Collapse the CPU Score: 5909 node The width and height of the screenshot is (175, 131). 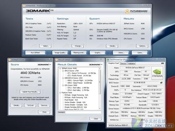[63, 85]
